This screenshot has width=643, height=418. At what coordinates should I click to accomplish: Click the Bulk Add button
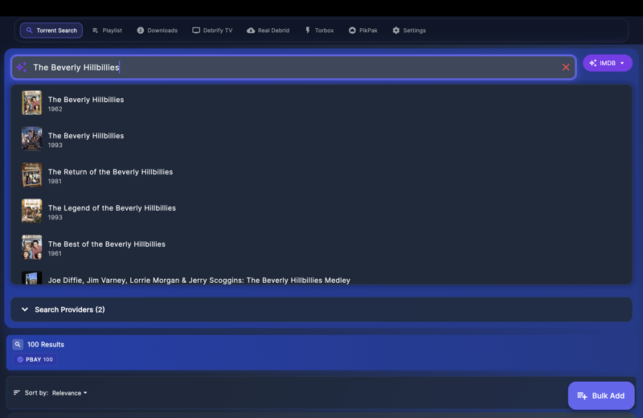601,395
